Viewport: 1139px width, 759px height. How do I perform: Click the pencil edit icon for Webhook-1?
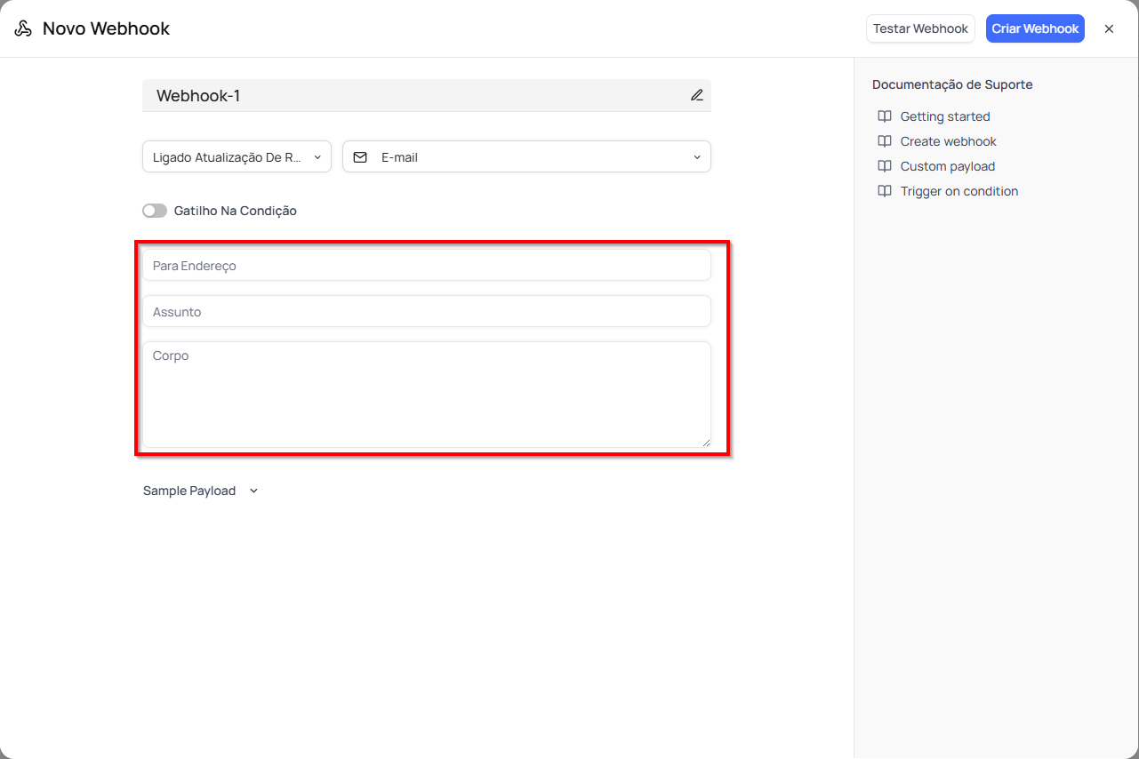pos(696,95)
